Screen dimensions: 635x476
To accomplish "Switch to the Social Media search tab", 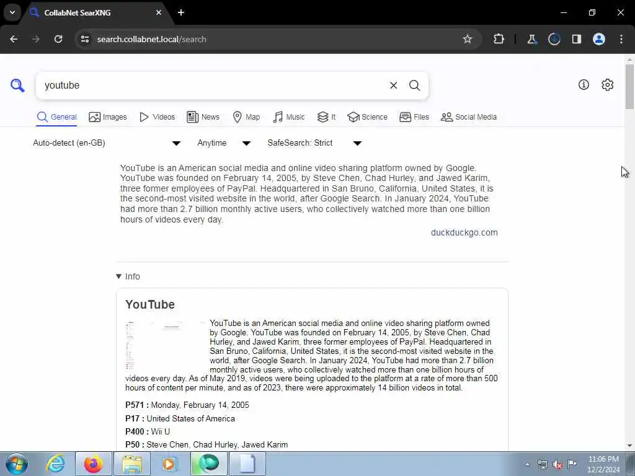I will [x=469, y=117].
